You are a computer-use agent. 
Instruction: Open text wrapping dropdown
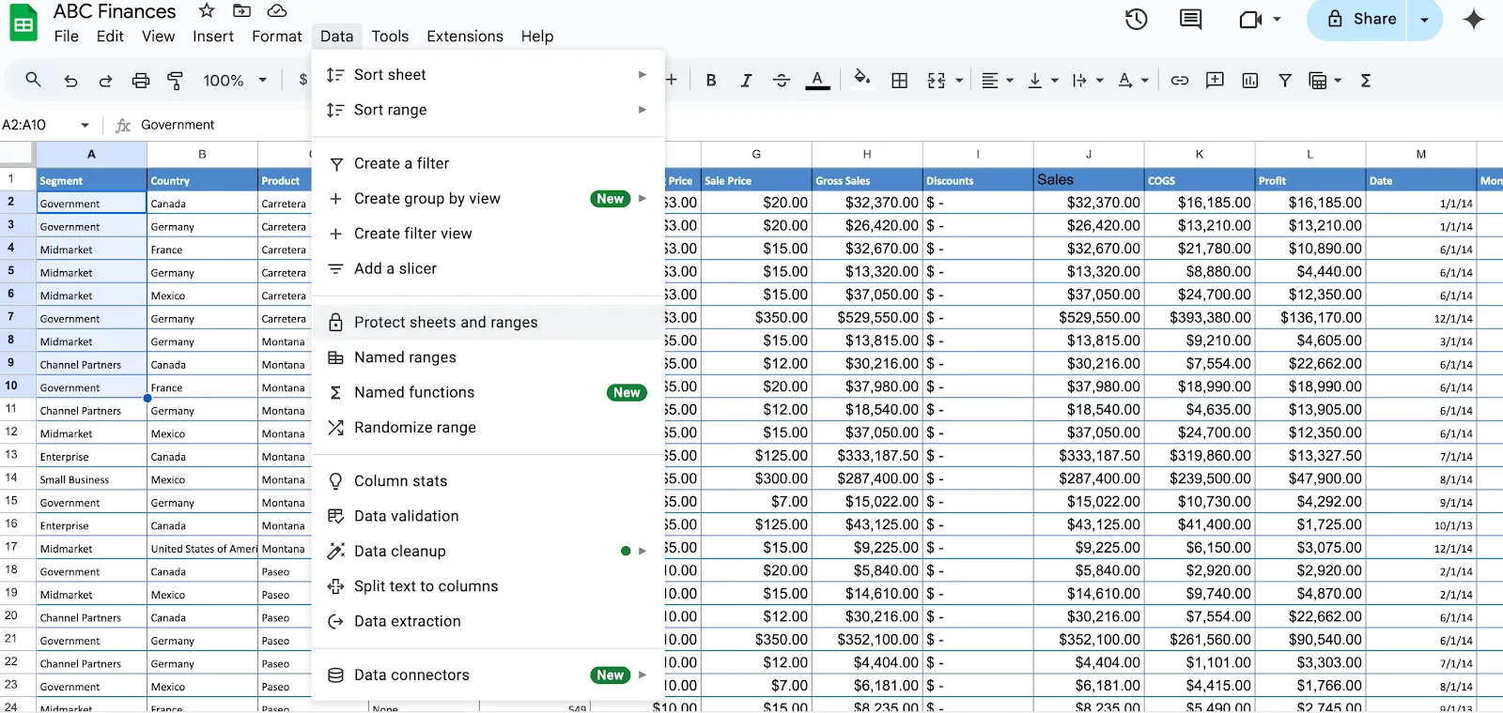1088,81
